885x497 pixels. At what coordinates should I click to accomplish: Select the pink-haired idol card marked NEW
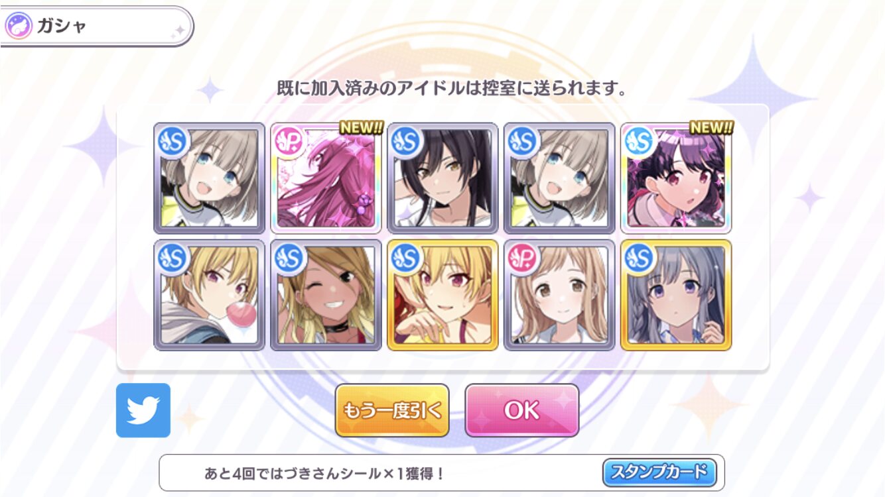326,178
